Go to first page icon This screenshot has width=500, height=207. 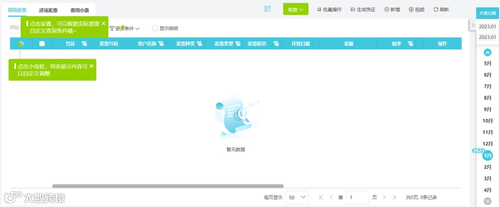tap(321, 197)
